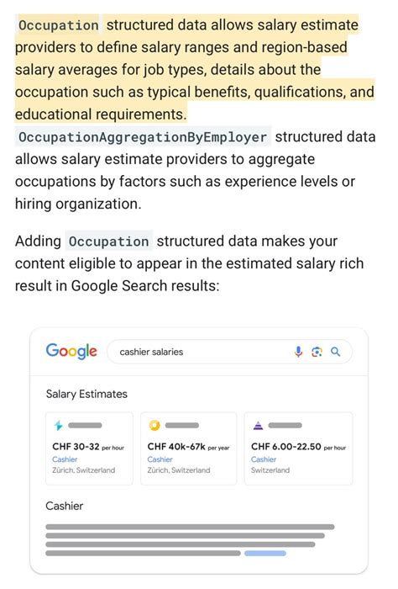Screen dimensions: 398x589
Task: Click the cashier salaries search field
Action: pyautogui.click(x=230, y=352)
